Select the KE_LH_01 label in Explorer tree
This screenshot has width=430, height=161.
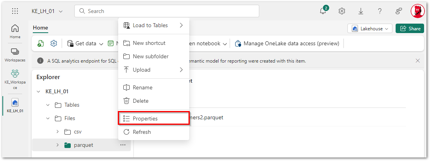click(57, 92)
